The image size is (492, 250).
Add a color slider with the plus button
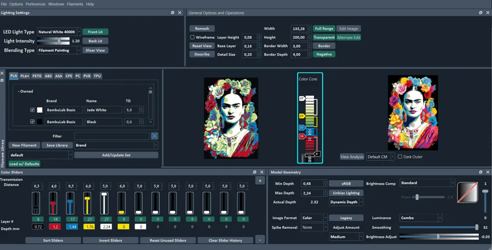pos(260,181)
